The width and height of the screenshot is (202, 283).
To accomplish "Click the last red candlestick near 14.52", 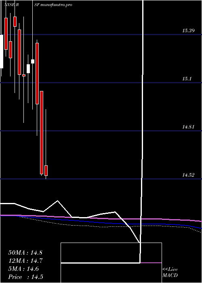I will pyautogui.click(x=46, y=170).
